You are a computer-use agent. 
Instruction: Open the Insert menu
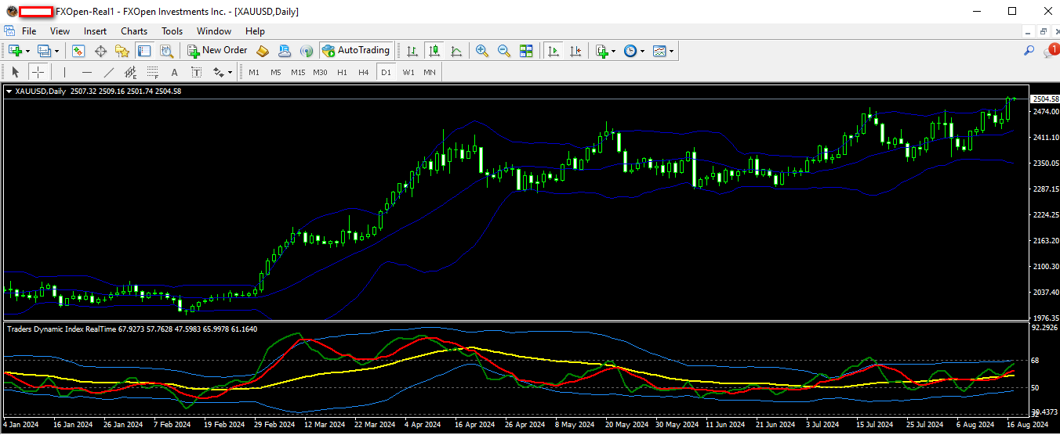coord(96,31)
